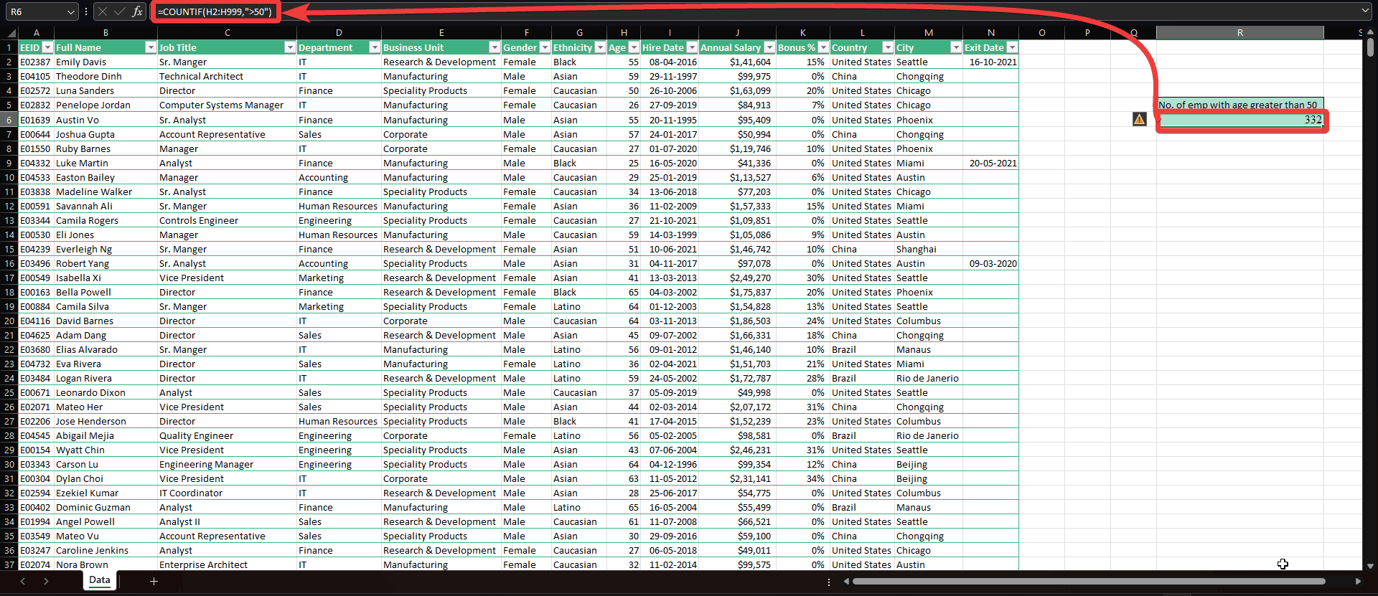Image resolution: width=1378 pixels, height=596 pixels.
Task: Switch to the Data sheet tab
Action: click(100, 580)
